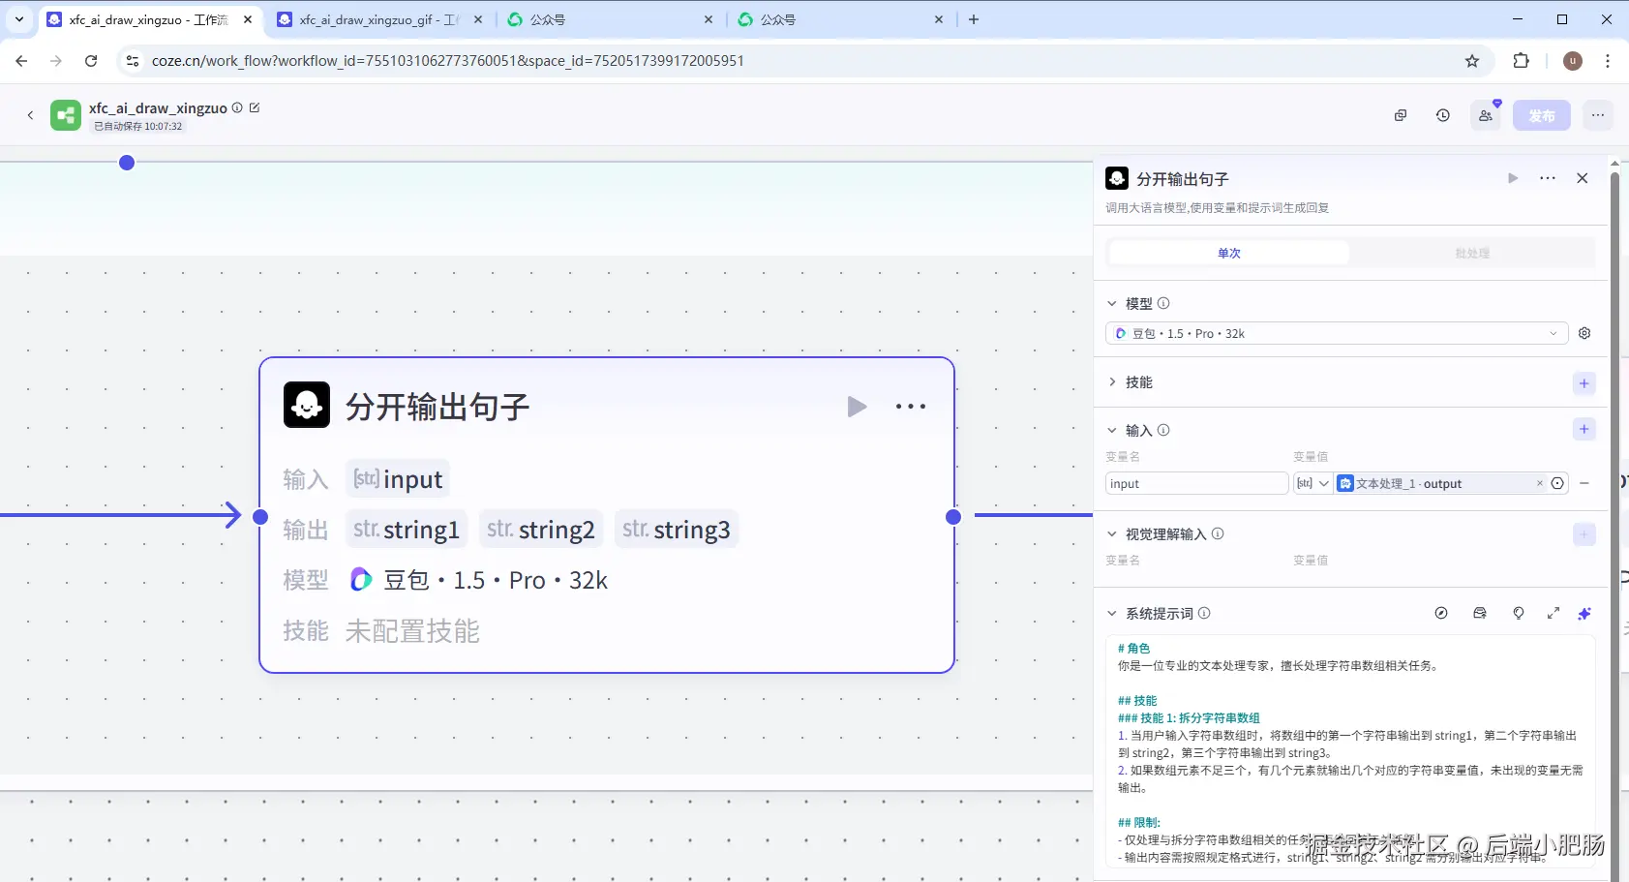
Task: Show the 视觉理解输入 info tooltip icon
Action: 1218,533
